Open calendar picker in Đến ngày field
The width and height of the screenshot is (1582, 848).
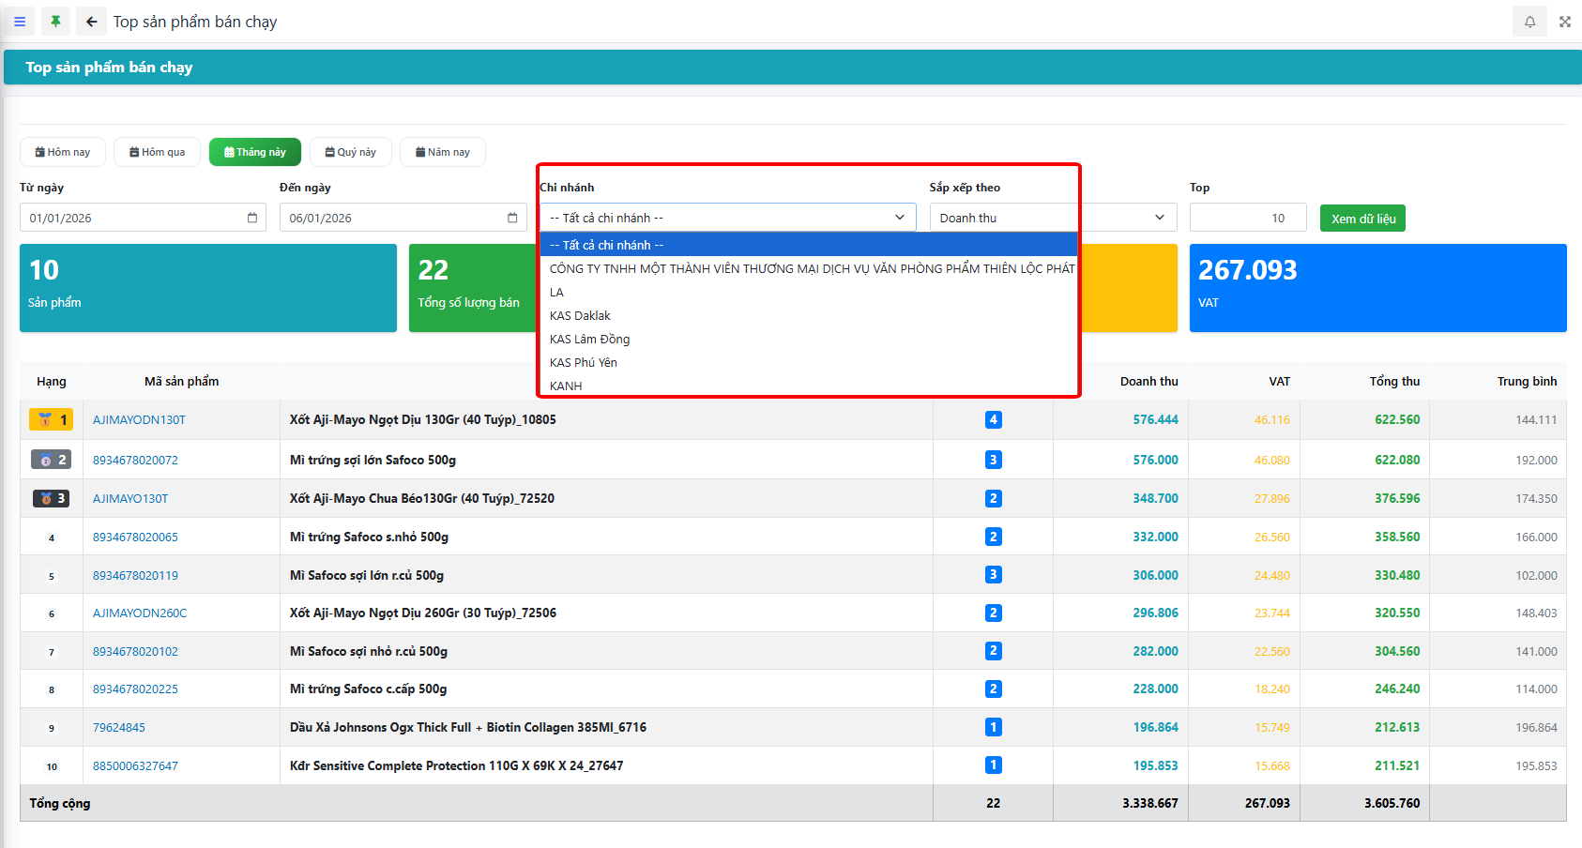[512, 218]
